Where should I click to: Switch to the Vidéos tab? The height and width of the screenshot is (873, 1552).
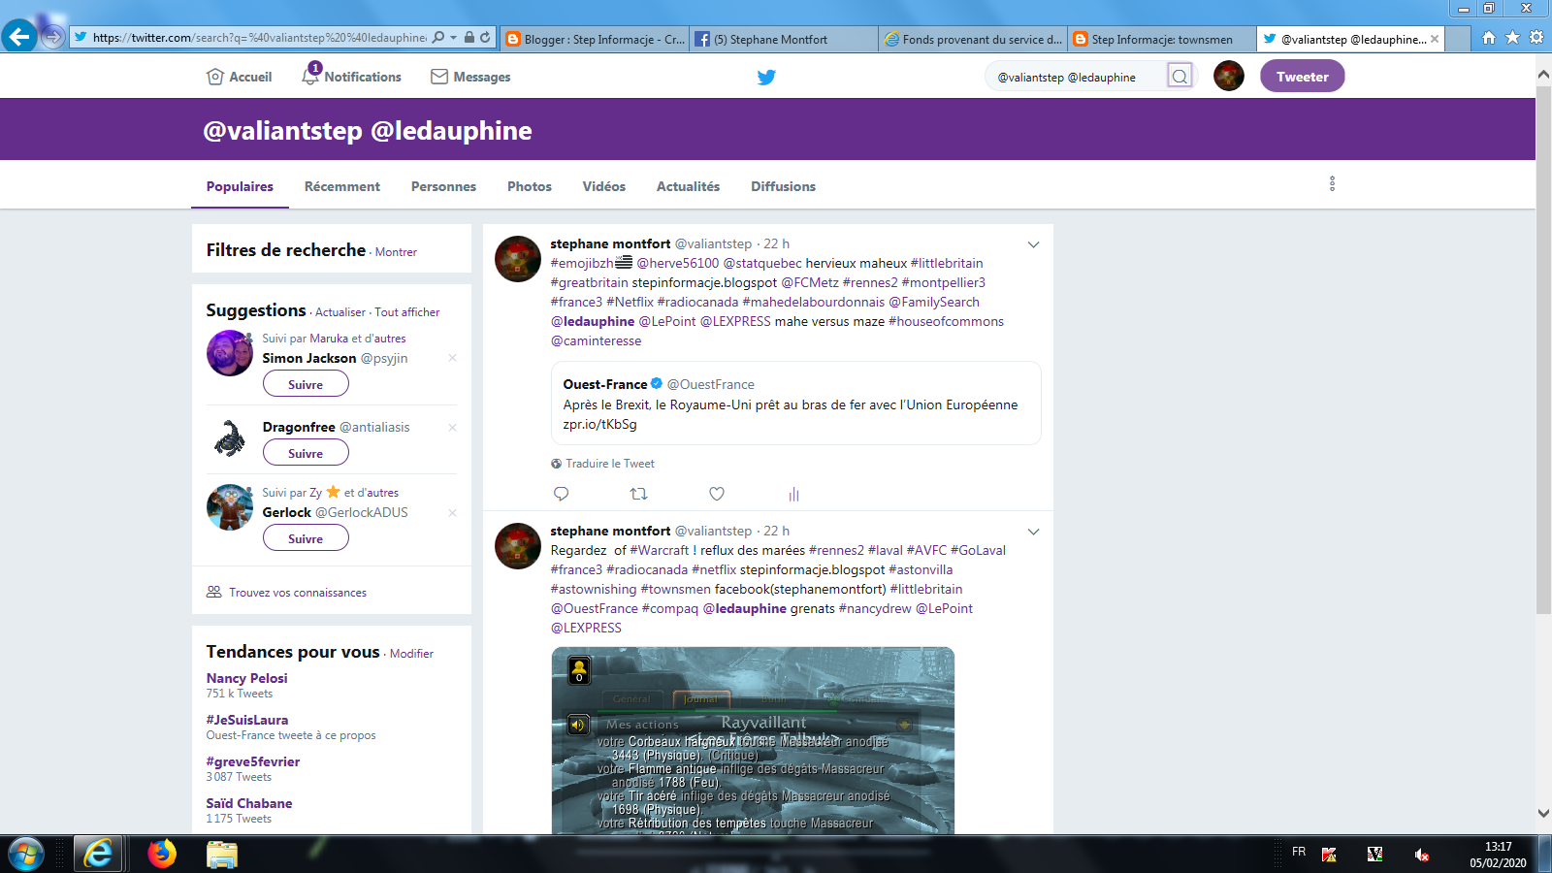604,186
